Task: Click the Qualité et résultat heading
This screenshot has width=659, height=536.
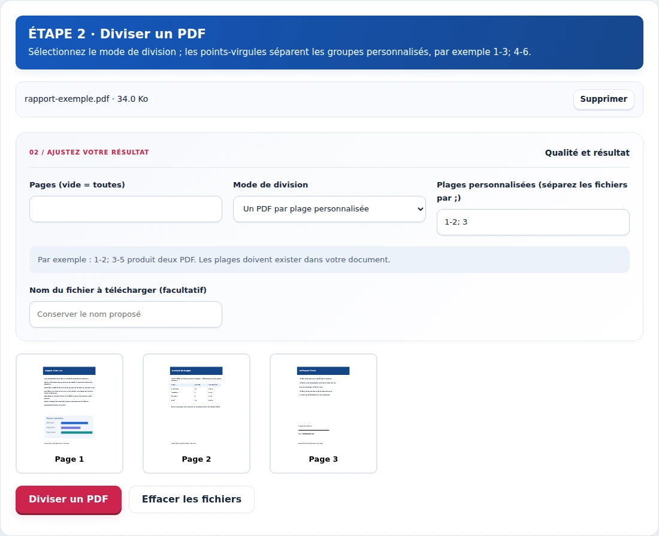Action: tap(587, 153)
